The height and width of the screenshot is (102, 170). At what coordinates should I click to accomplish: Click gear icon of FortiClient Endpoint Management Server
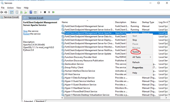[x=63, y=26]
